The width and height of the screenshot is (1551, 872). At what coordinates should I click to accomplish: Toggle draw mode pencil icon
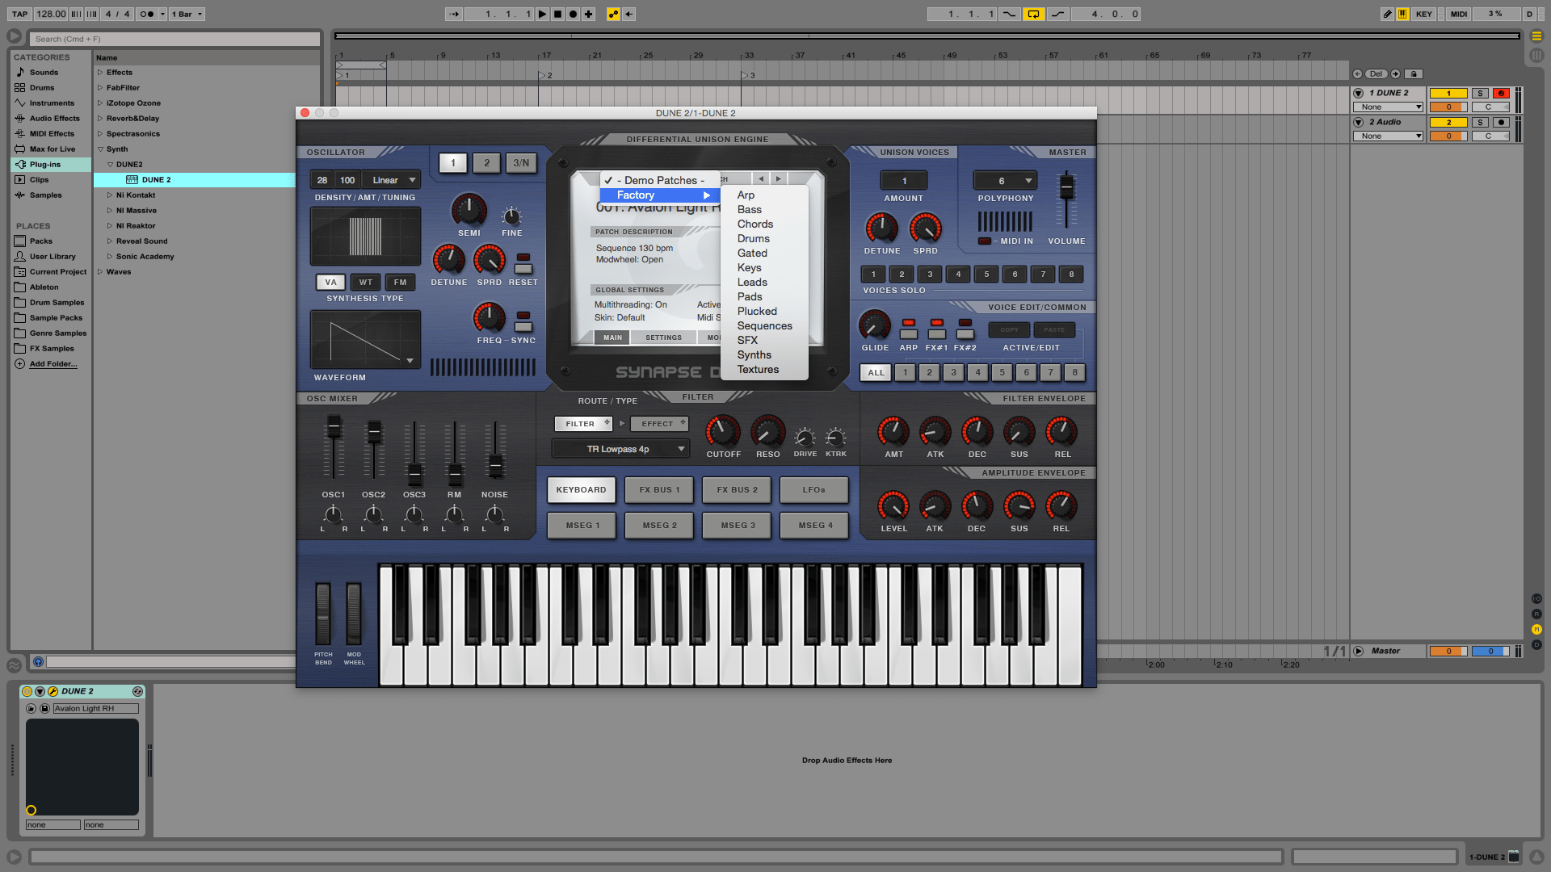[1387, 14]
